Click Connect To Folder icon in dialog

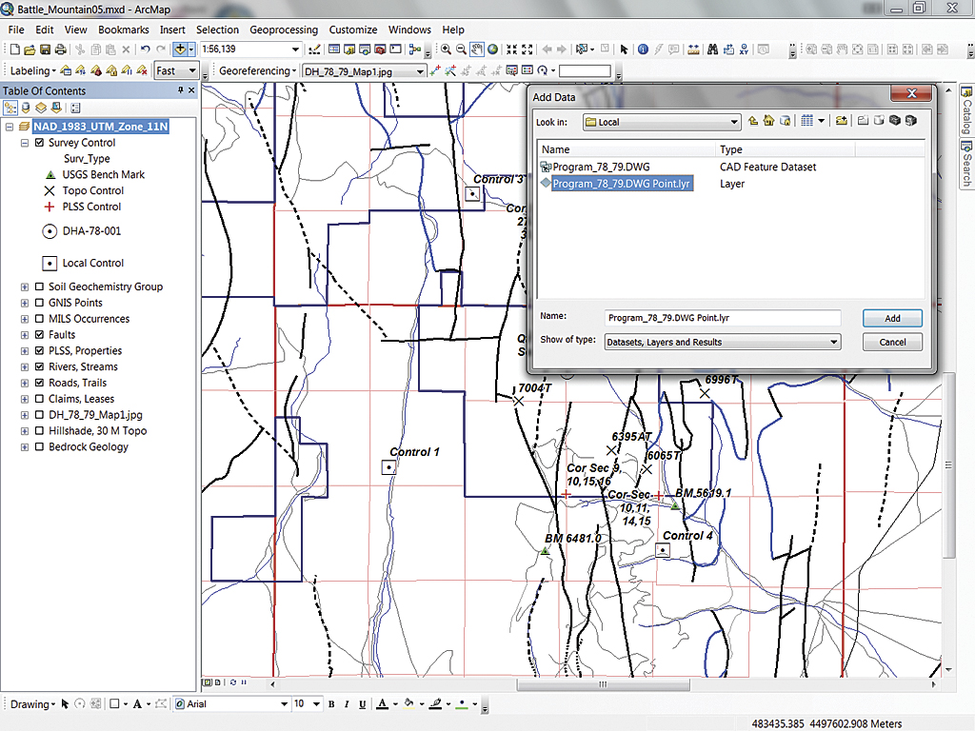point(842,122)
